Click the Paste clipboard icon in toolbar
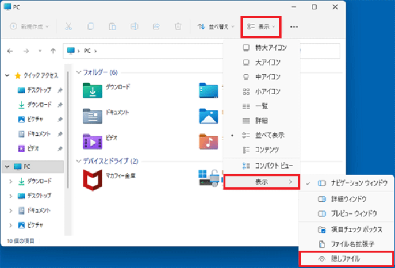This screenshot has height=268, width=395. pyautogui.click(x=112, y=26)
